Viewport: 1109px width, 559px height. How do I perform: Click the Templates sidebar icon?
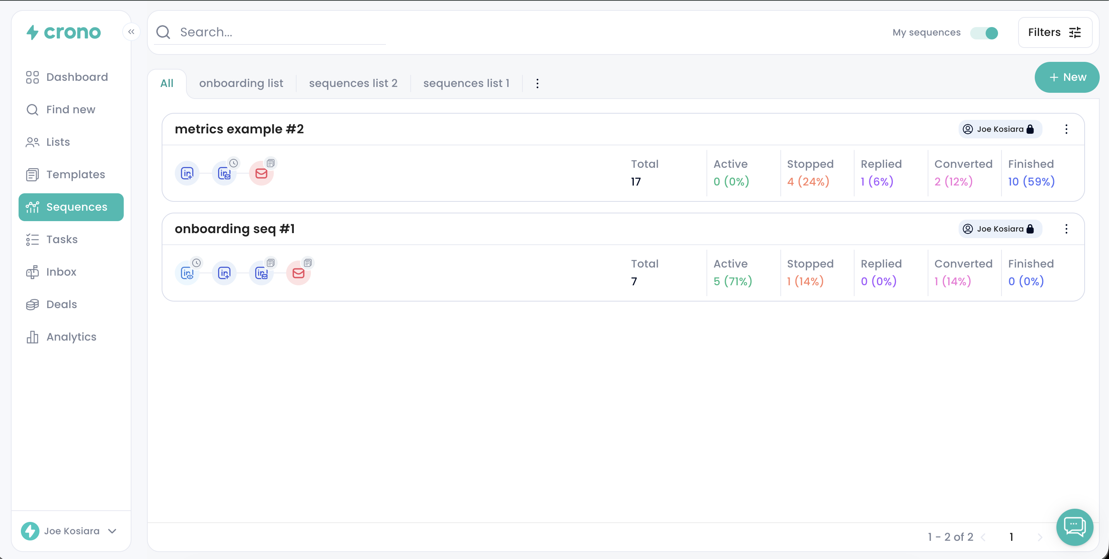pyautogui.click(x=32, y=175)
